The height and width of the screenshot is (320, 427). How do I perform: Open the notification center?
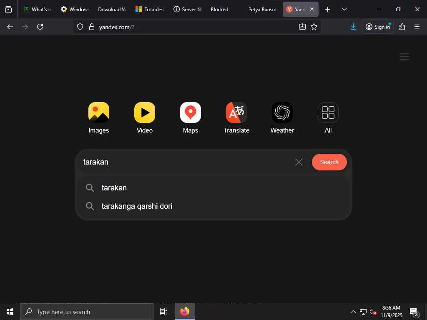click(414, 312)
